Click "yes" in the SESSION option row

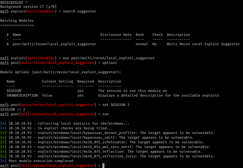tap(80, 91)
